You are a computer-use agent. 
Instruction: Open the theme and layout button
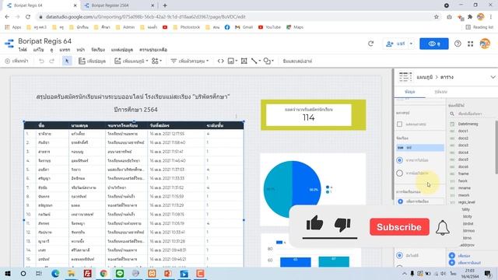[x=297, y=61]
